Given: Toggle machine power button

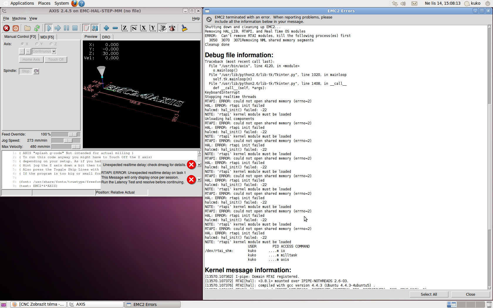Looking at the screenshot, I should coord(16,28).
